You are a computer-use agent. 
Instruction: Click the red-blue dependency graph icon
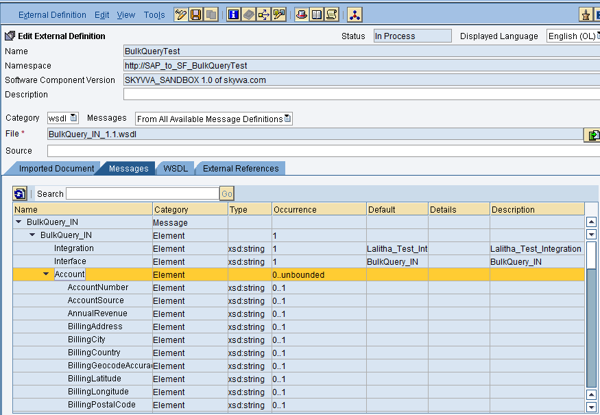click(354, 14)
